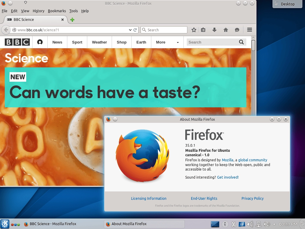
Task: Click the Firefox window menu icon in BBC window titlebar
Action: click(3, 3)
